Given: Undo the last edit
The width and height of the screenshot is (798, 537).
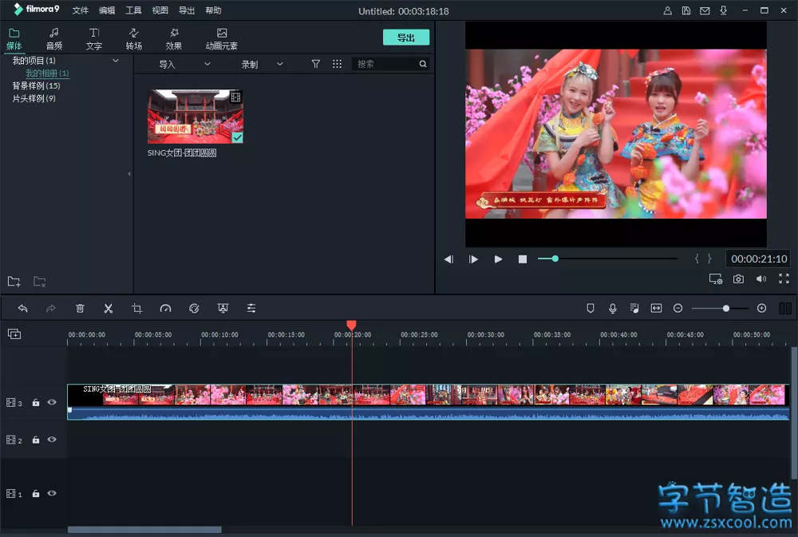Looking at the screenshot, I should tap(22, 308).
